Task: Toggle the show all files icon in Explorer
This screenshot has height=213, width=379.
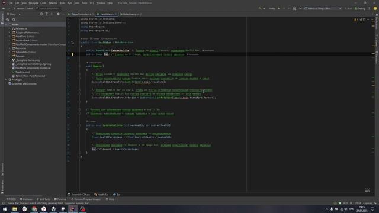Action: [x=8, y=20]
